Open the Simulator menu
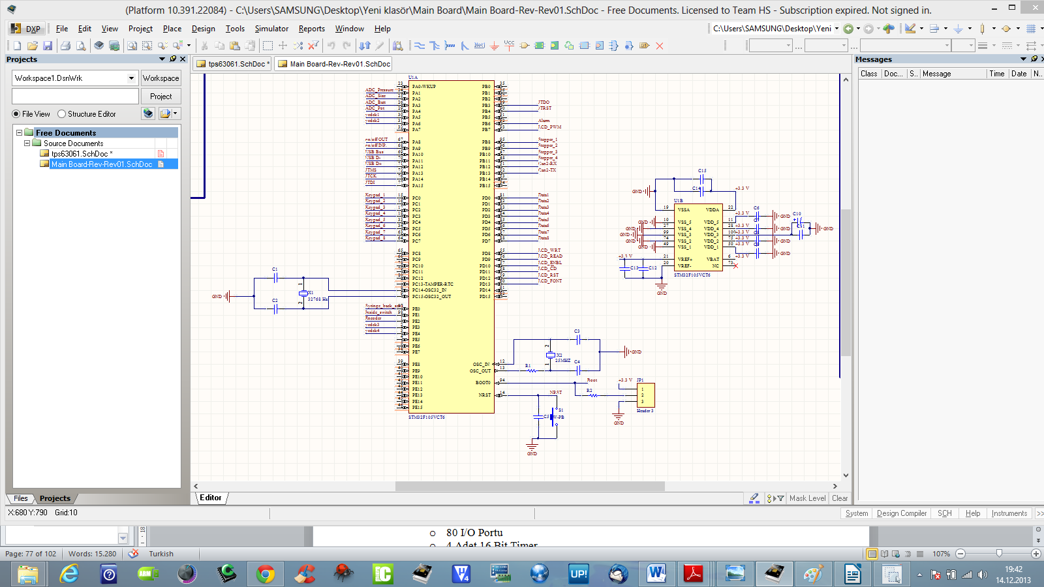Viewport: 1044px width, 587px height. point(271,29)
